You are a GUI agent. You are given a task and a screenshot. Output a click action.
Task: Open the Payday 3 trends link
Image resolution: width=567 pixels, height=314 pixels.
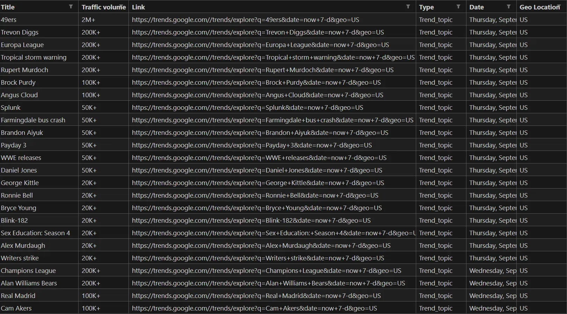click(x=251, y=145)
